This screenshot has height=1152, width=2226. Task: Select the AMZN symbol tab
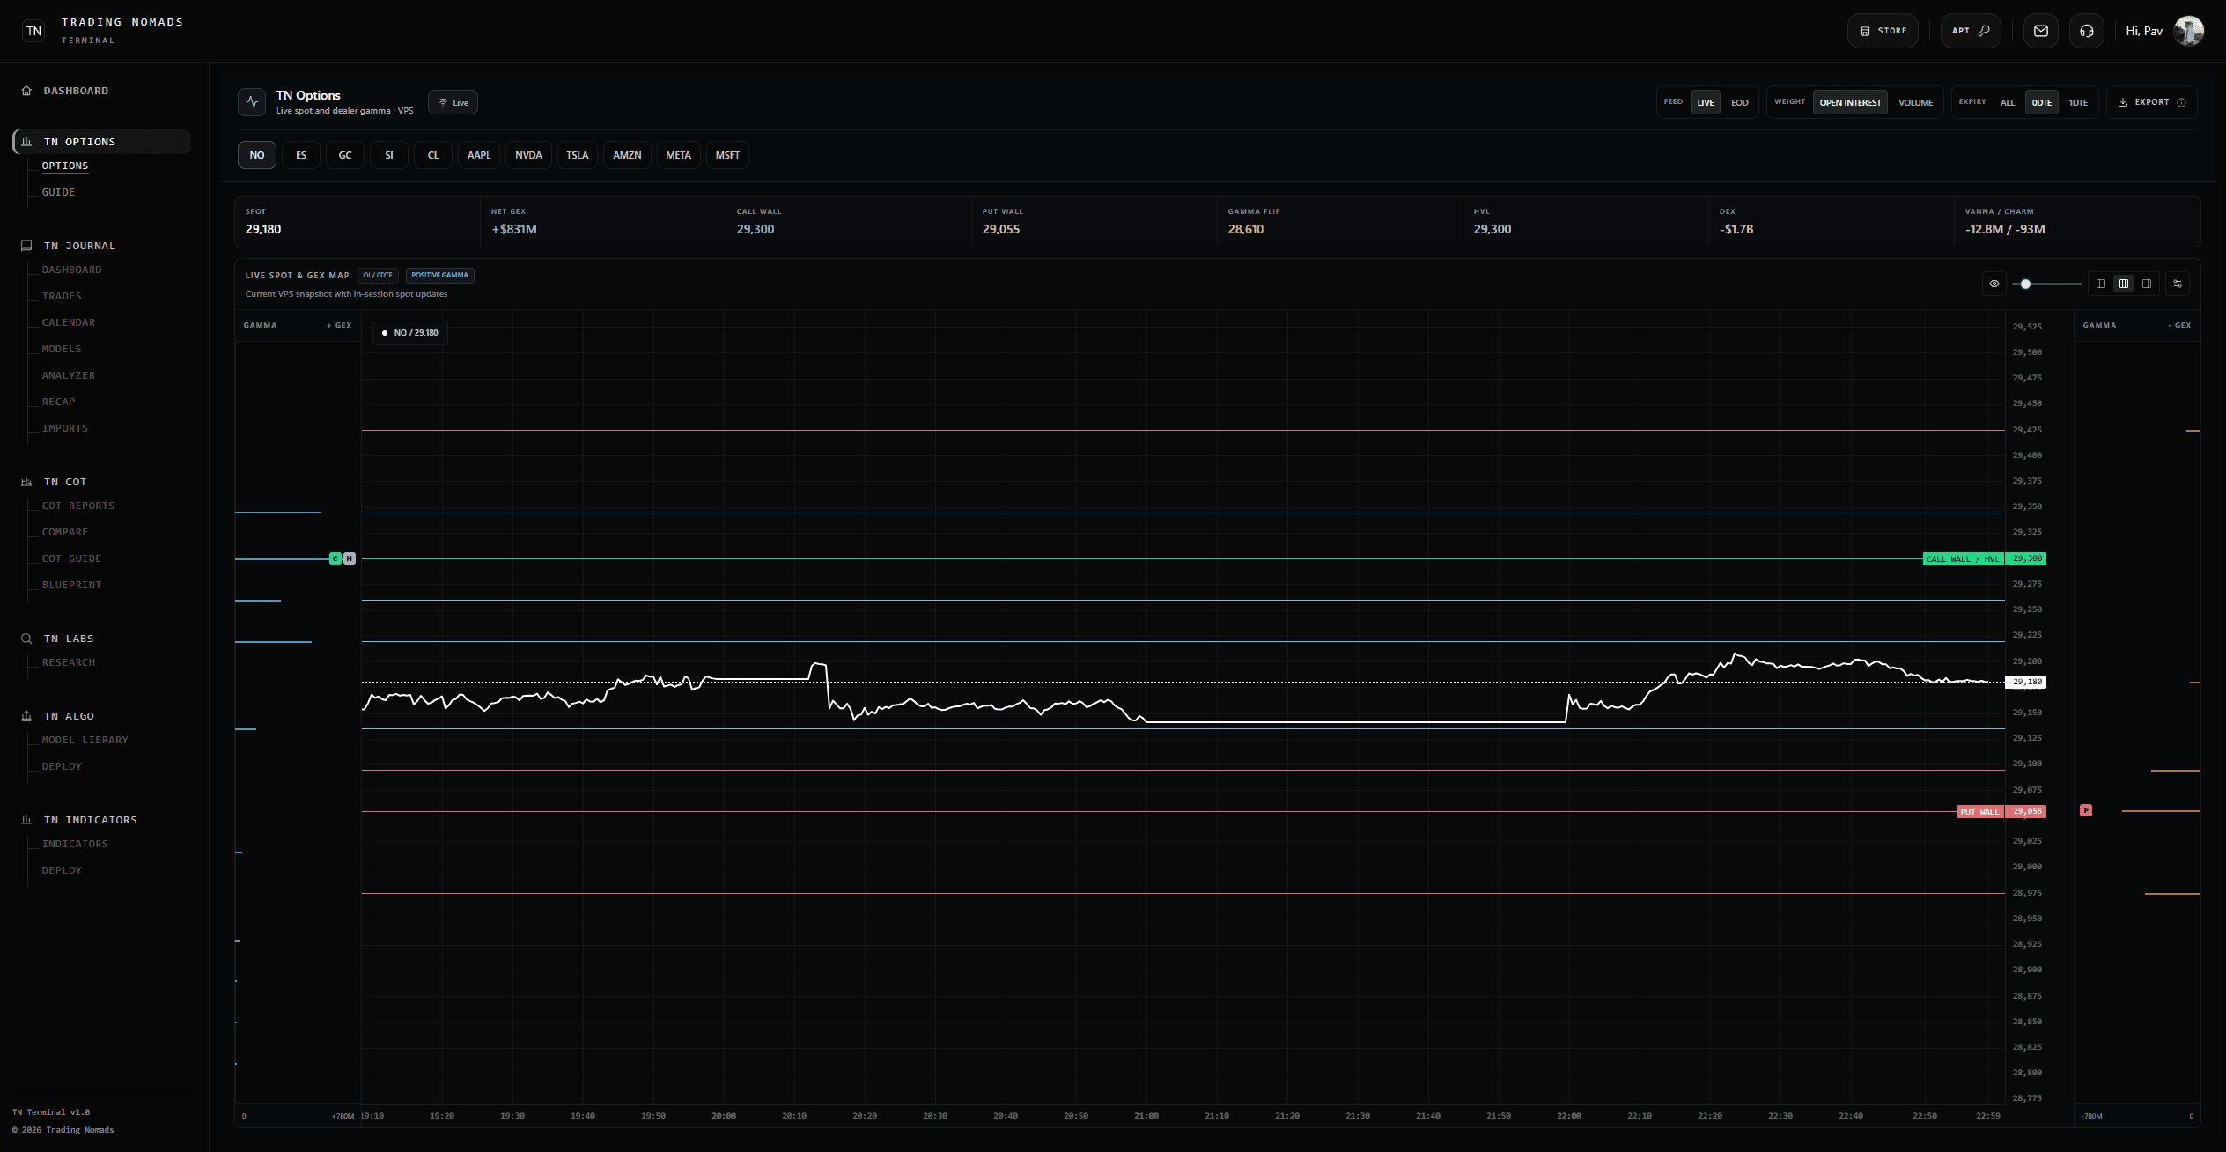click(x=627, y=155)
